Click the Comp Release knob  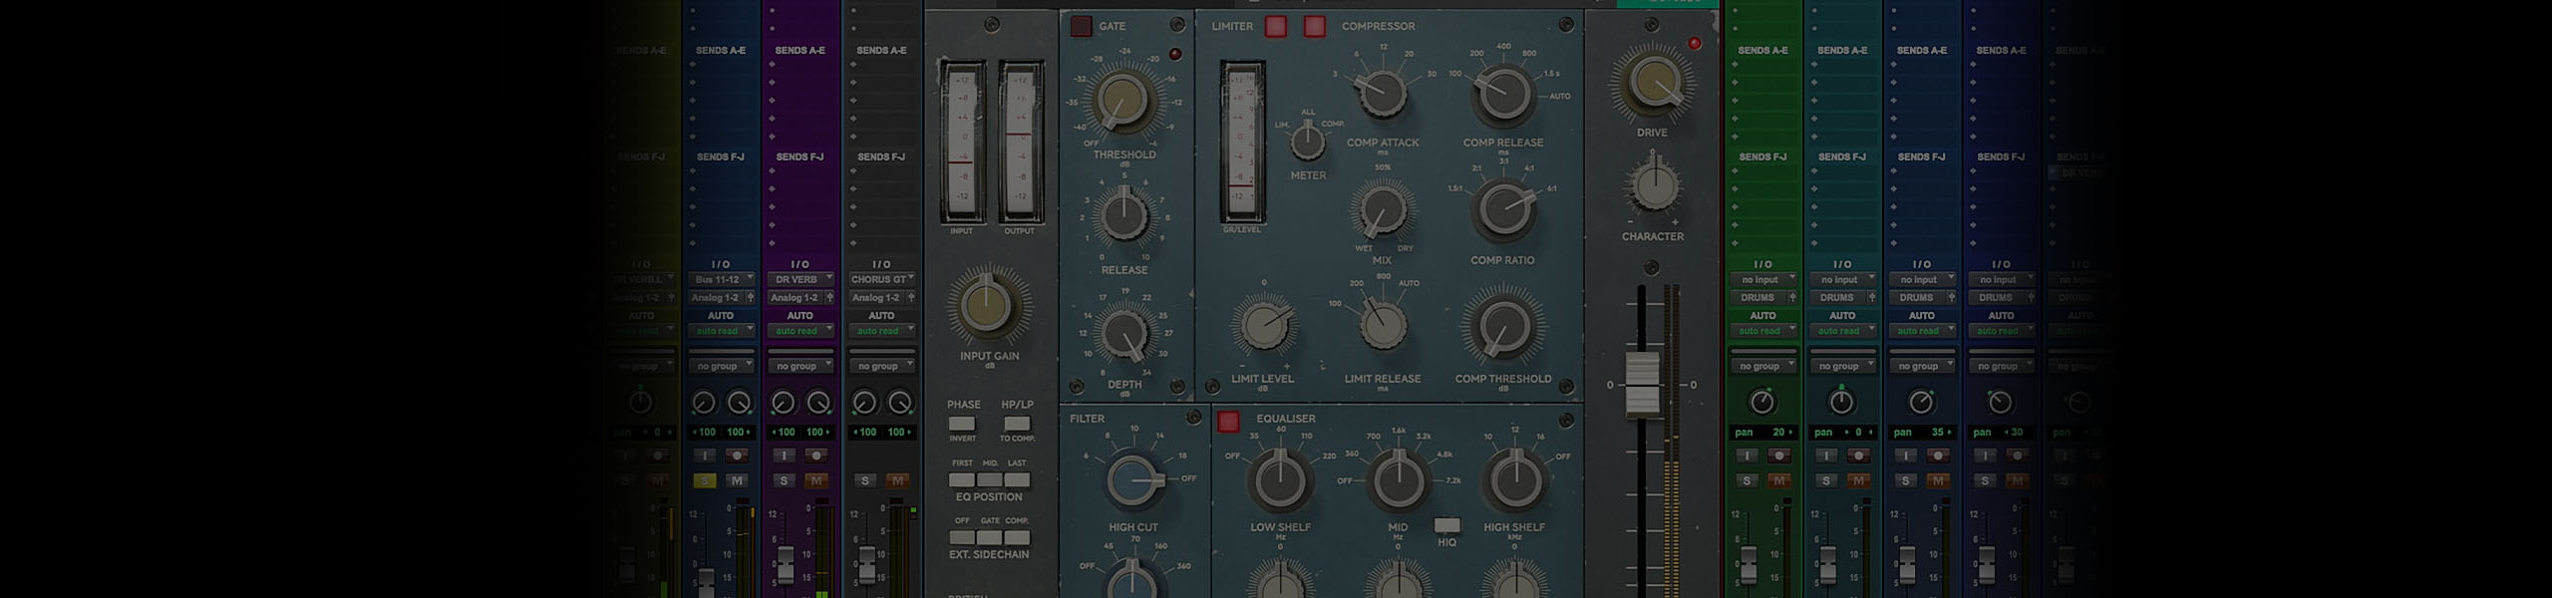tap(1502, 94)
